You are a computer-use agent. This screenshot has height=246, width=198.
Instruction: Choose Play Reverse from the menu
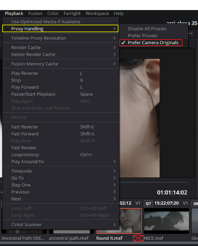point(61,73)
